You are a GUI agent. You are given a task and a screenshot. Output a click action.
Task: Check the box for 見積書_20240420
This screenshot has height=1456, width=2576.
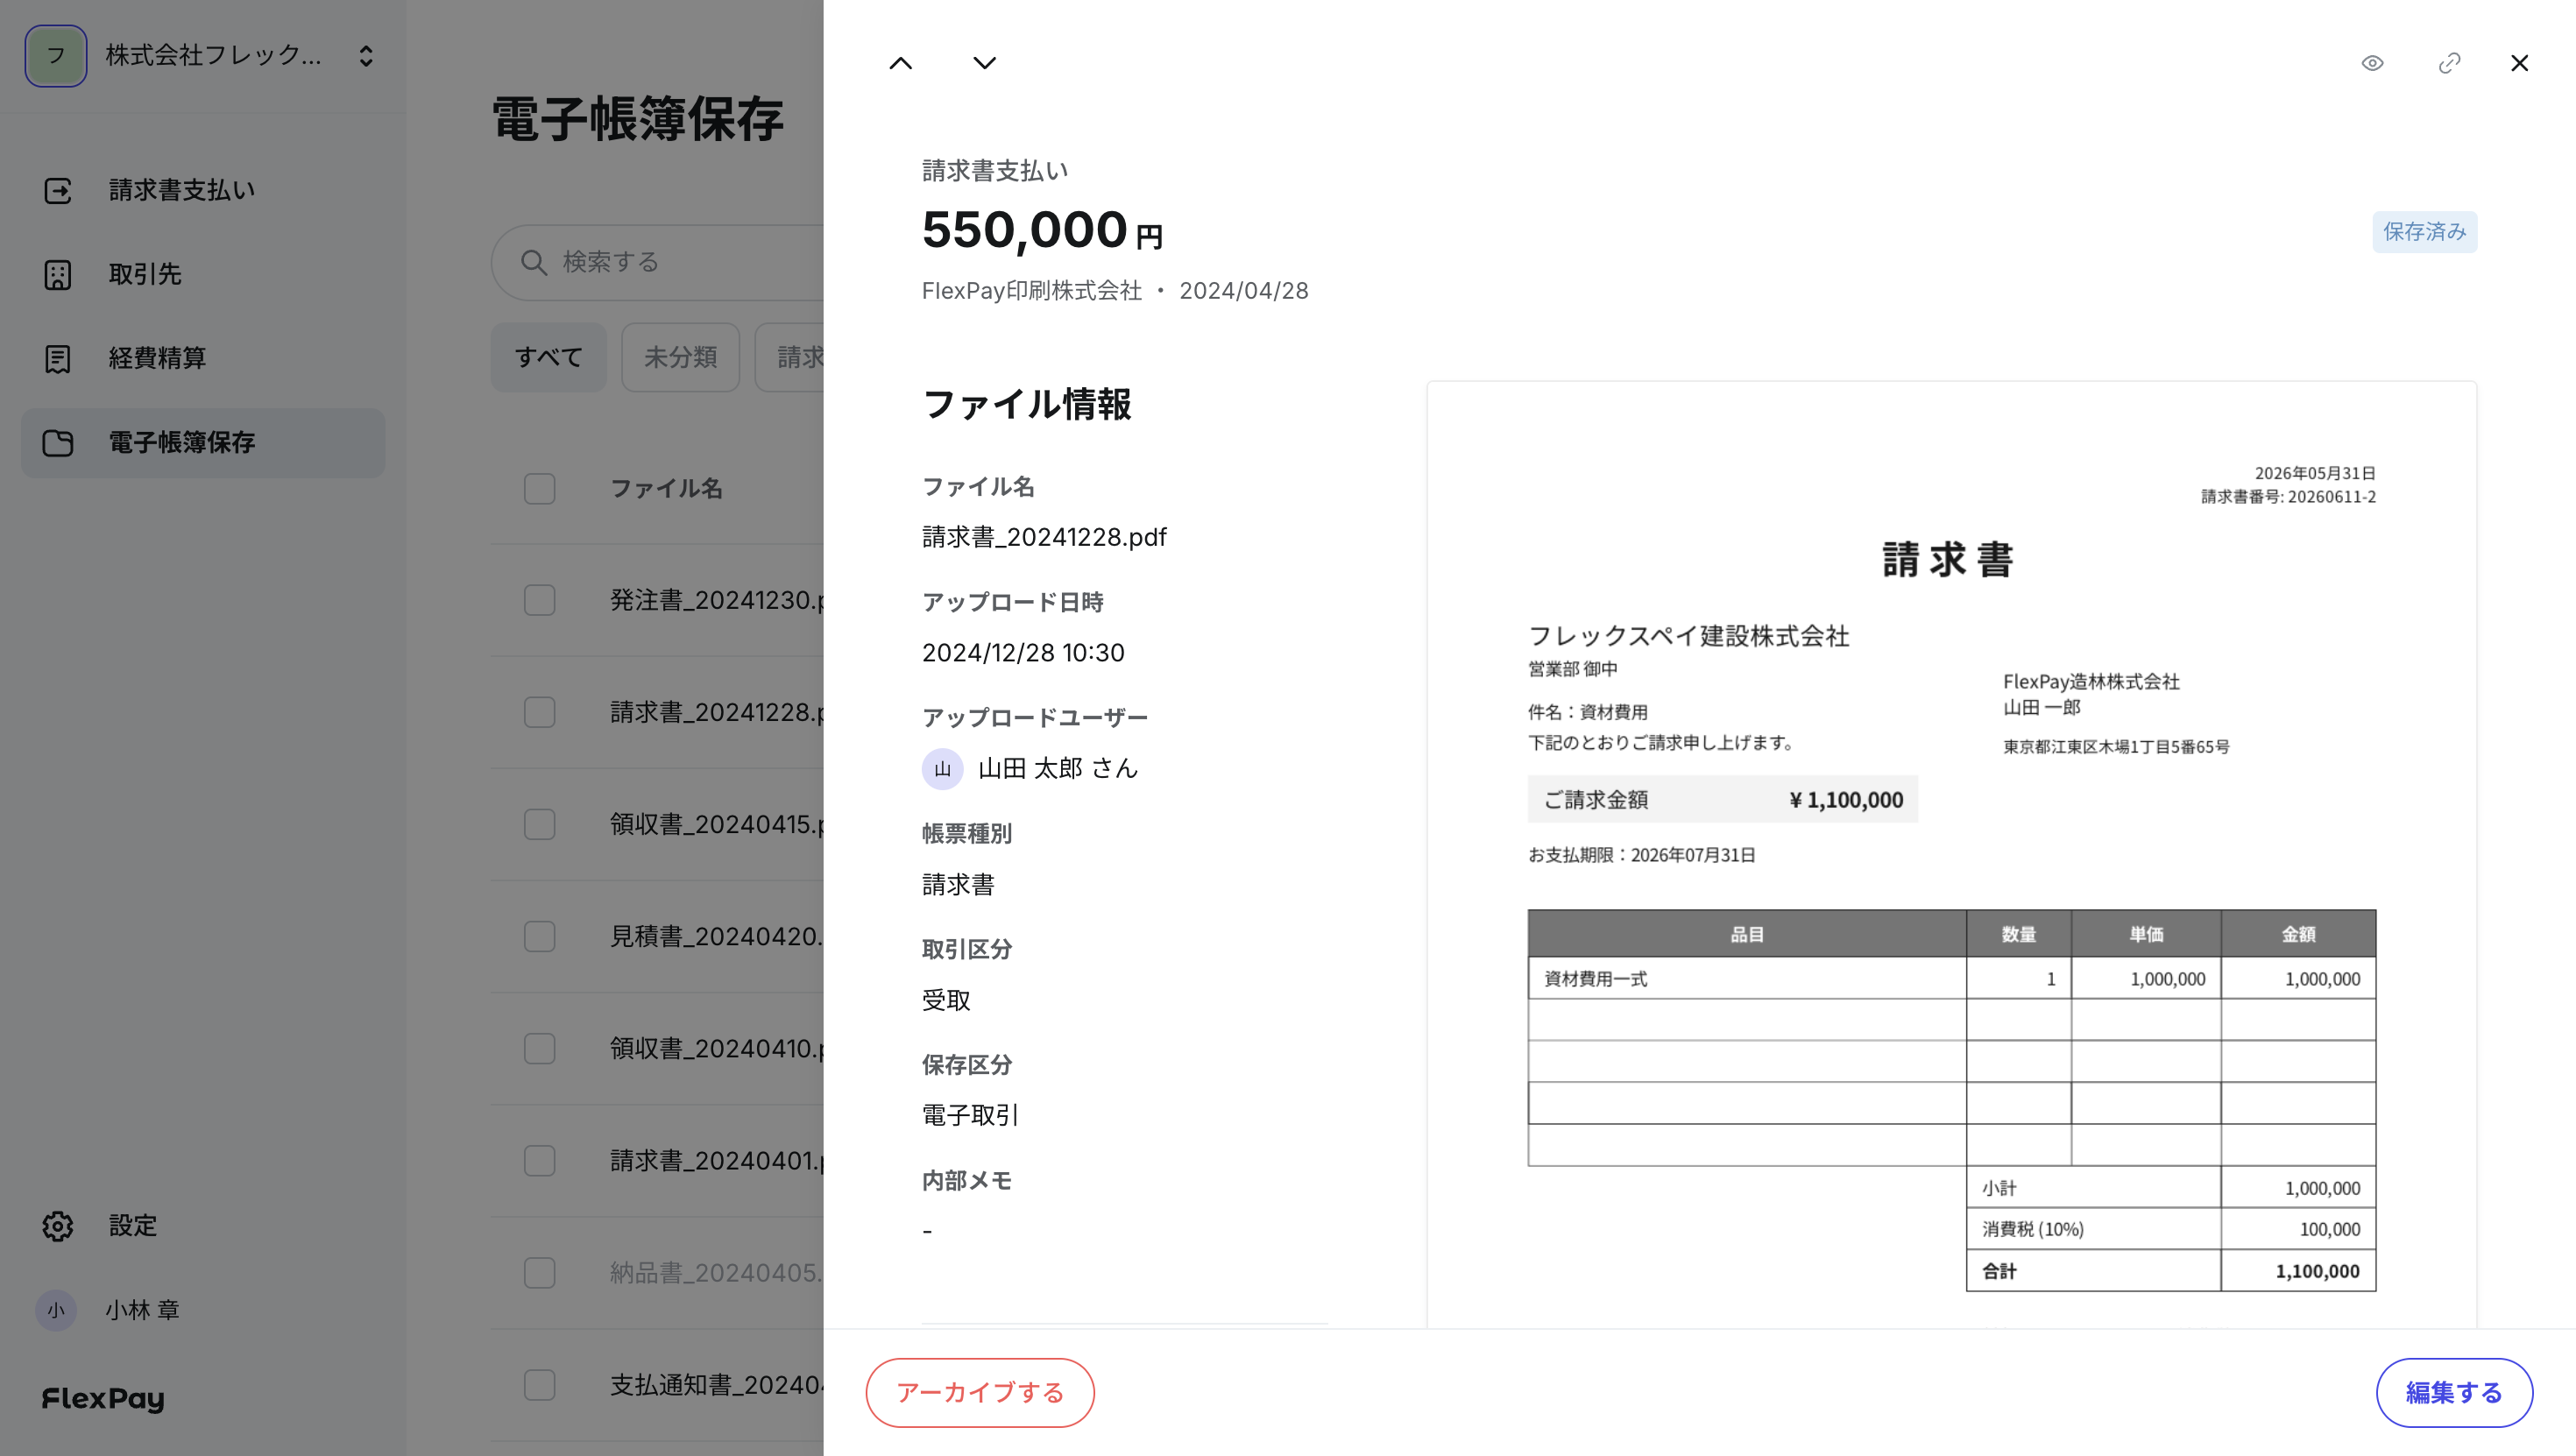click(540, 936)
